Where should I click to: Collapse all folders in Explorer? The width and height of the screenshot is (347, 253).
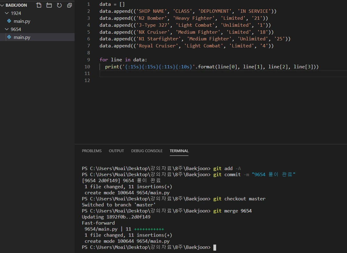coord(69,5)
